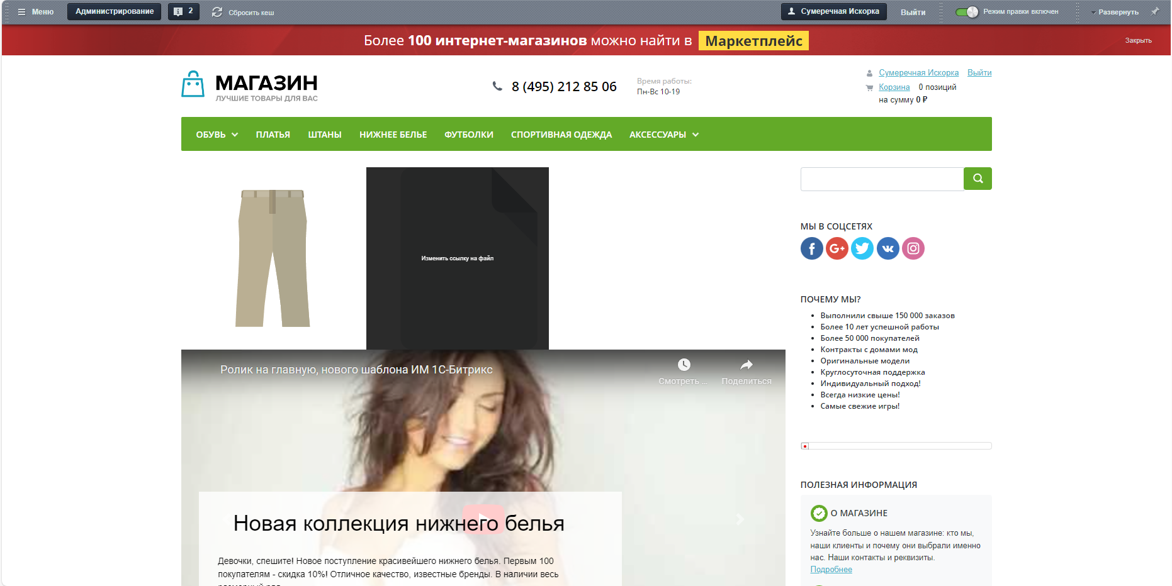This screenshot has width=1172, height=586.
Task: Click the Администрирование button
Action: click(115, 11)
